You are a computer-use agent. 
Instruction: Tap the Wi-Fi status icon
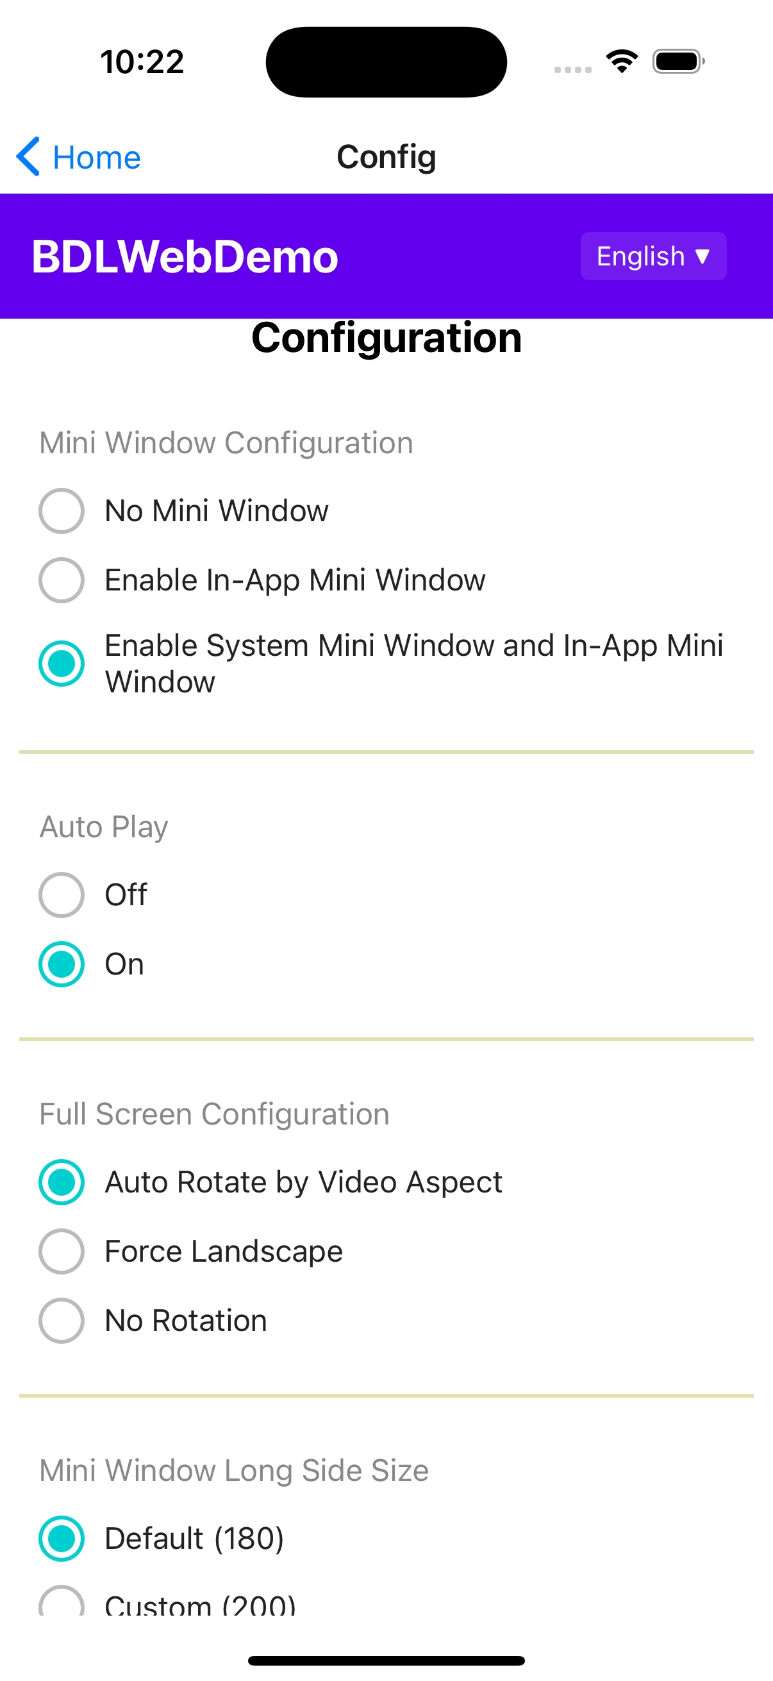622,62
